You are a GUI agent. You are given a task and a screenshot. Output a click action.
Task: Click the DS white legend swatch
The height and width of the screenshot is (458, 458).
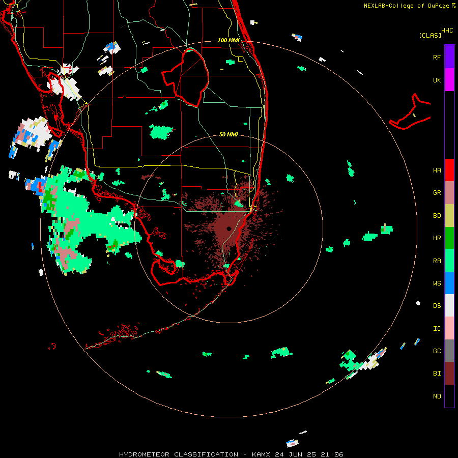[449, 305]
